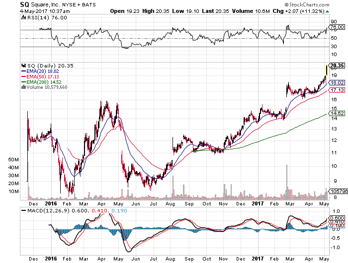Click the Open 19.23 value

pos(125,11)
